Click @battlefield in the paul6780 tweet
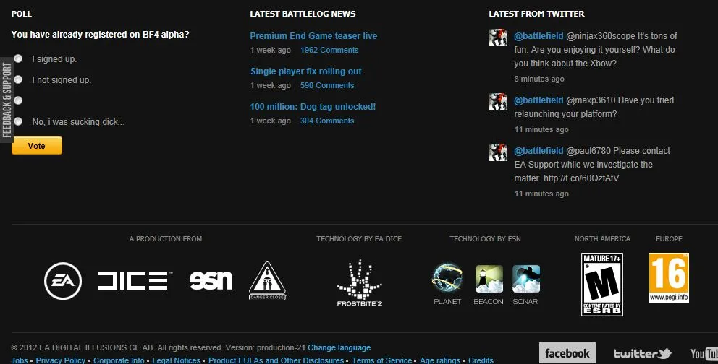 [538, 151]
